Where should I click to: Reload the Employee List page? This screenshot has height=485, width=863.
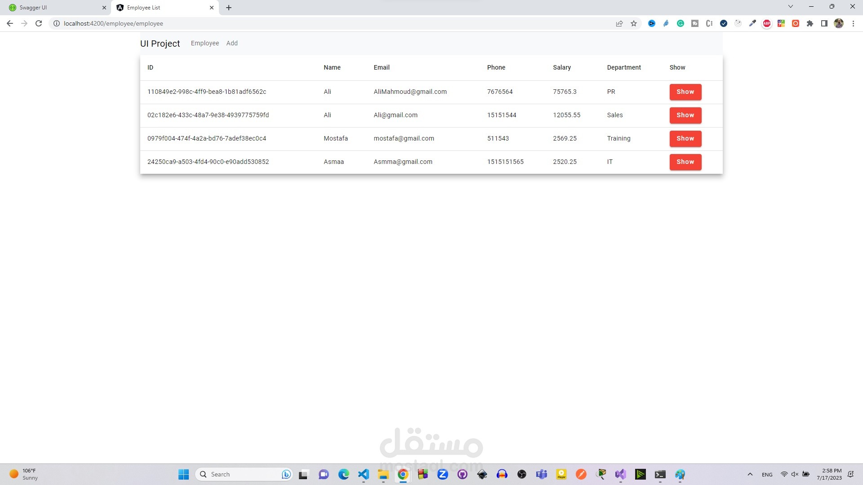tap(39, 23)
